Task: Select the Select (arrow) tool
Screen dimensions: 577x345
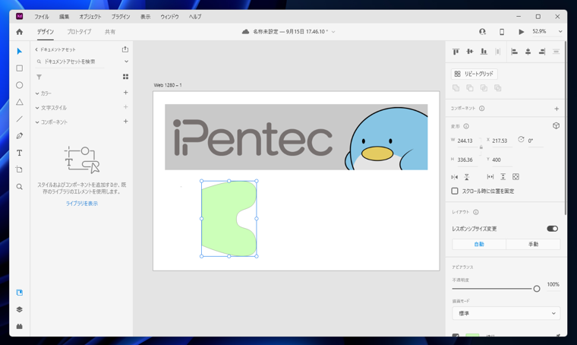Action: coord(20,51)
